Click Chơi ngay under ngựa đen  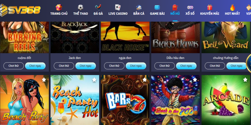coord(136,66)
